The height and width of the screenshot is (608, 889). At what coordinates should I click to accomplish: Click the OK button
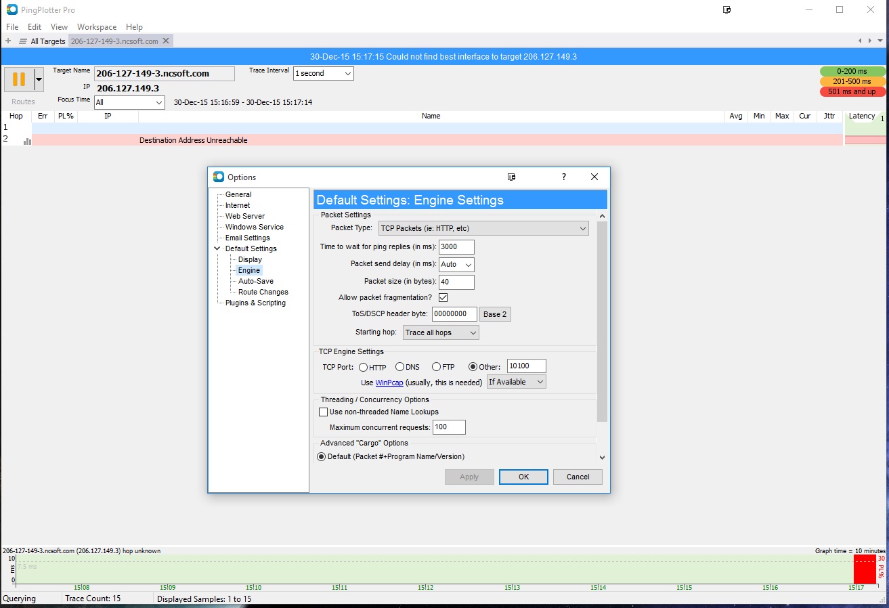pyautogui.click(x=523, y=477)
